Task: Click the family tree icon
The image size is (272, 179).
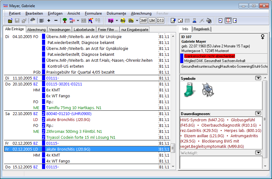Action: click(x=65, y=21)
